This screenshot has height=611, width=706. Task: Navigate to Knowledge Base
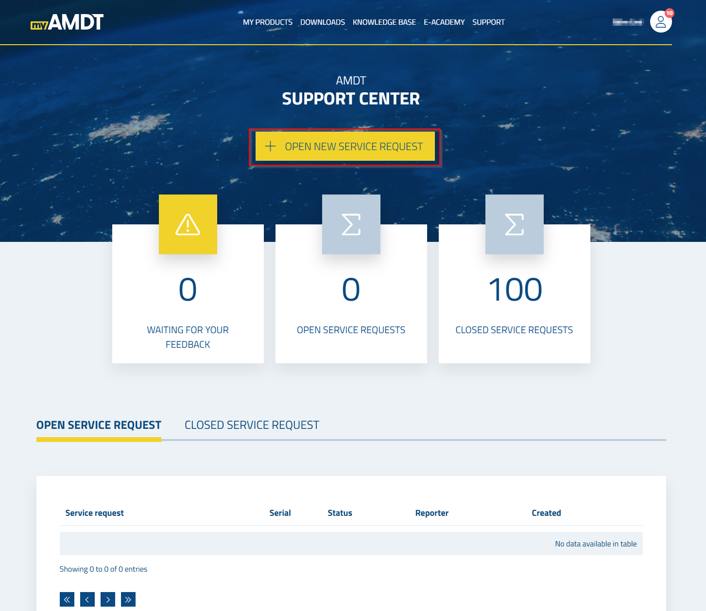click(x=384, y=22)
